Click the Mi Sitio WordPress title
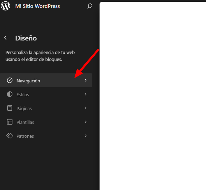This screenshot has height=190, width=206. (x=38, y=6)
